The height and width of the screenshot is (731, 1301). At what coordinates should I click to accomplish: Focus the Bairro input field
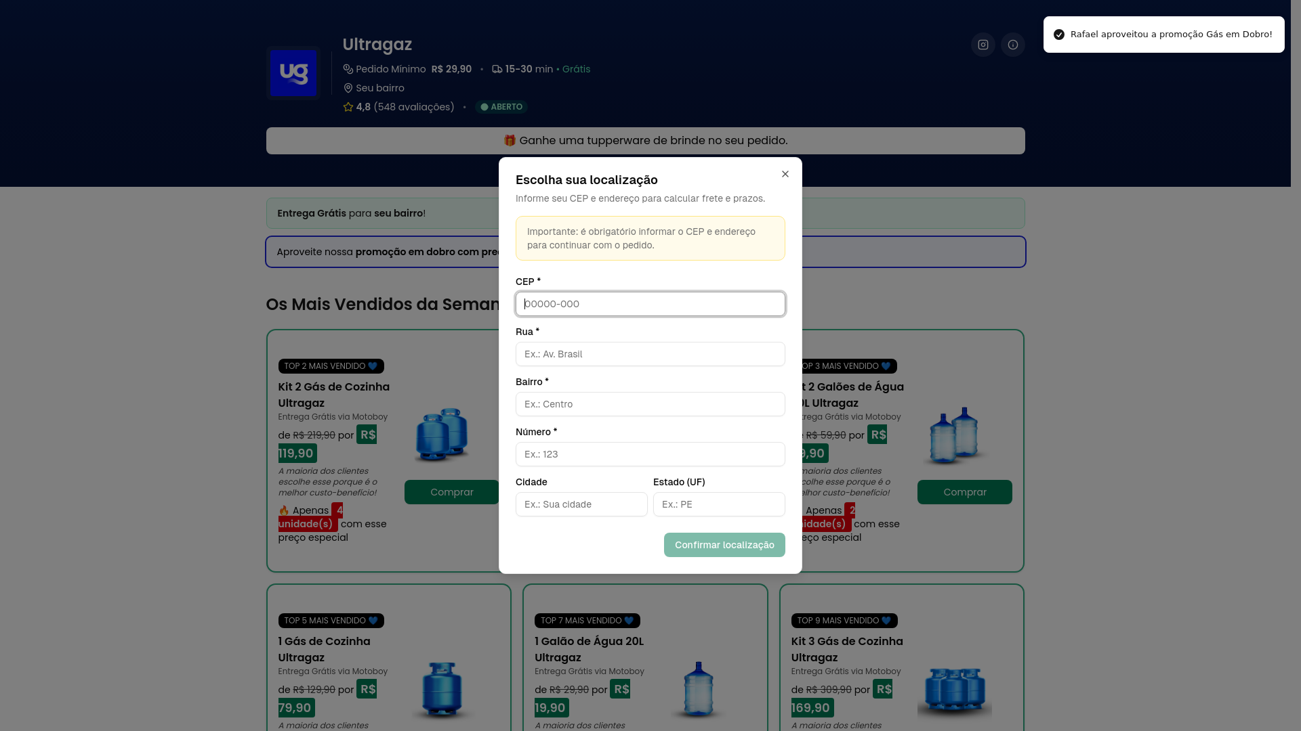[x=650, y=404]
